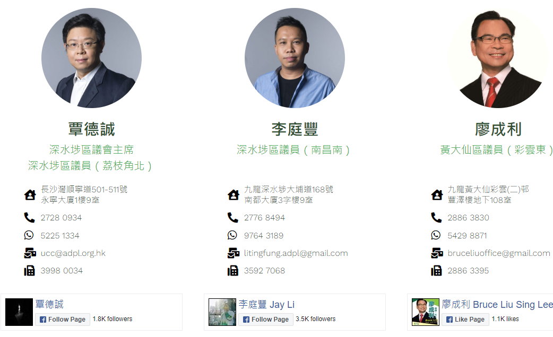Image resolution: width=553 pixels, height=337 pixels.
Task: Click the fax icon beside 2886 3395
Action: [436, 270]
